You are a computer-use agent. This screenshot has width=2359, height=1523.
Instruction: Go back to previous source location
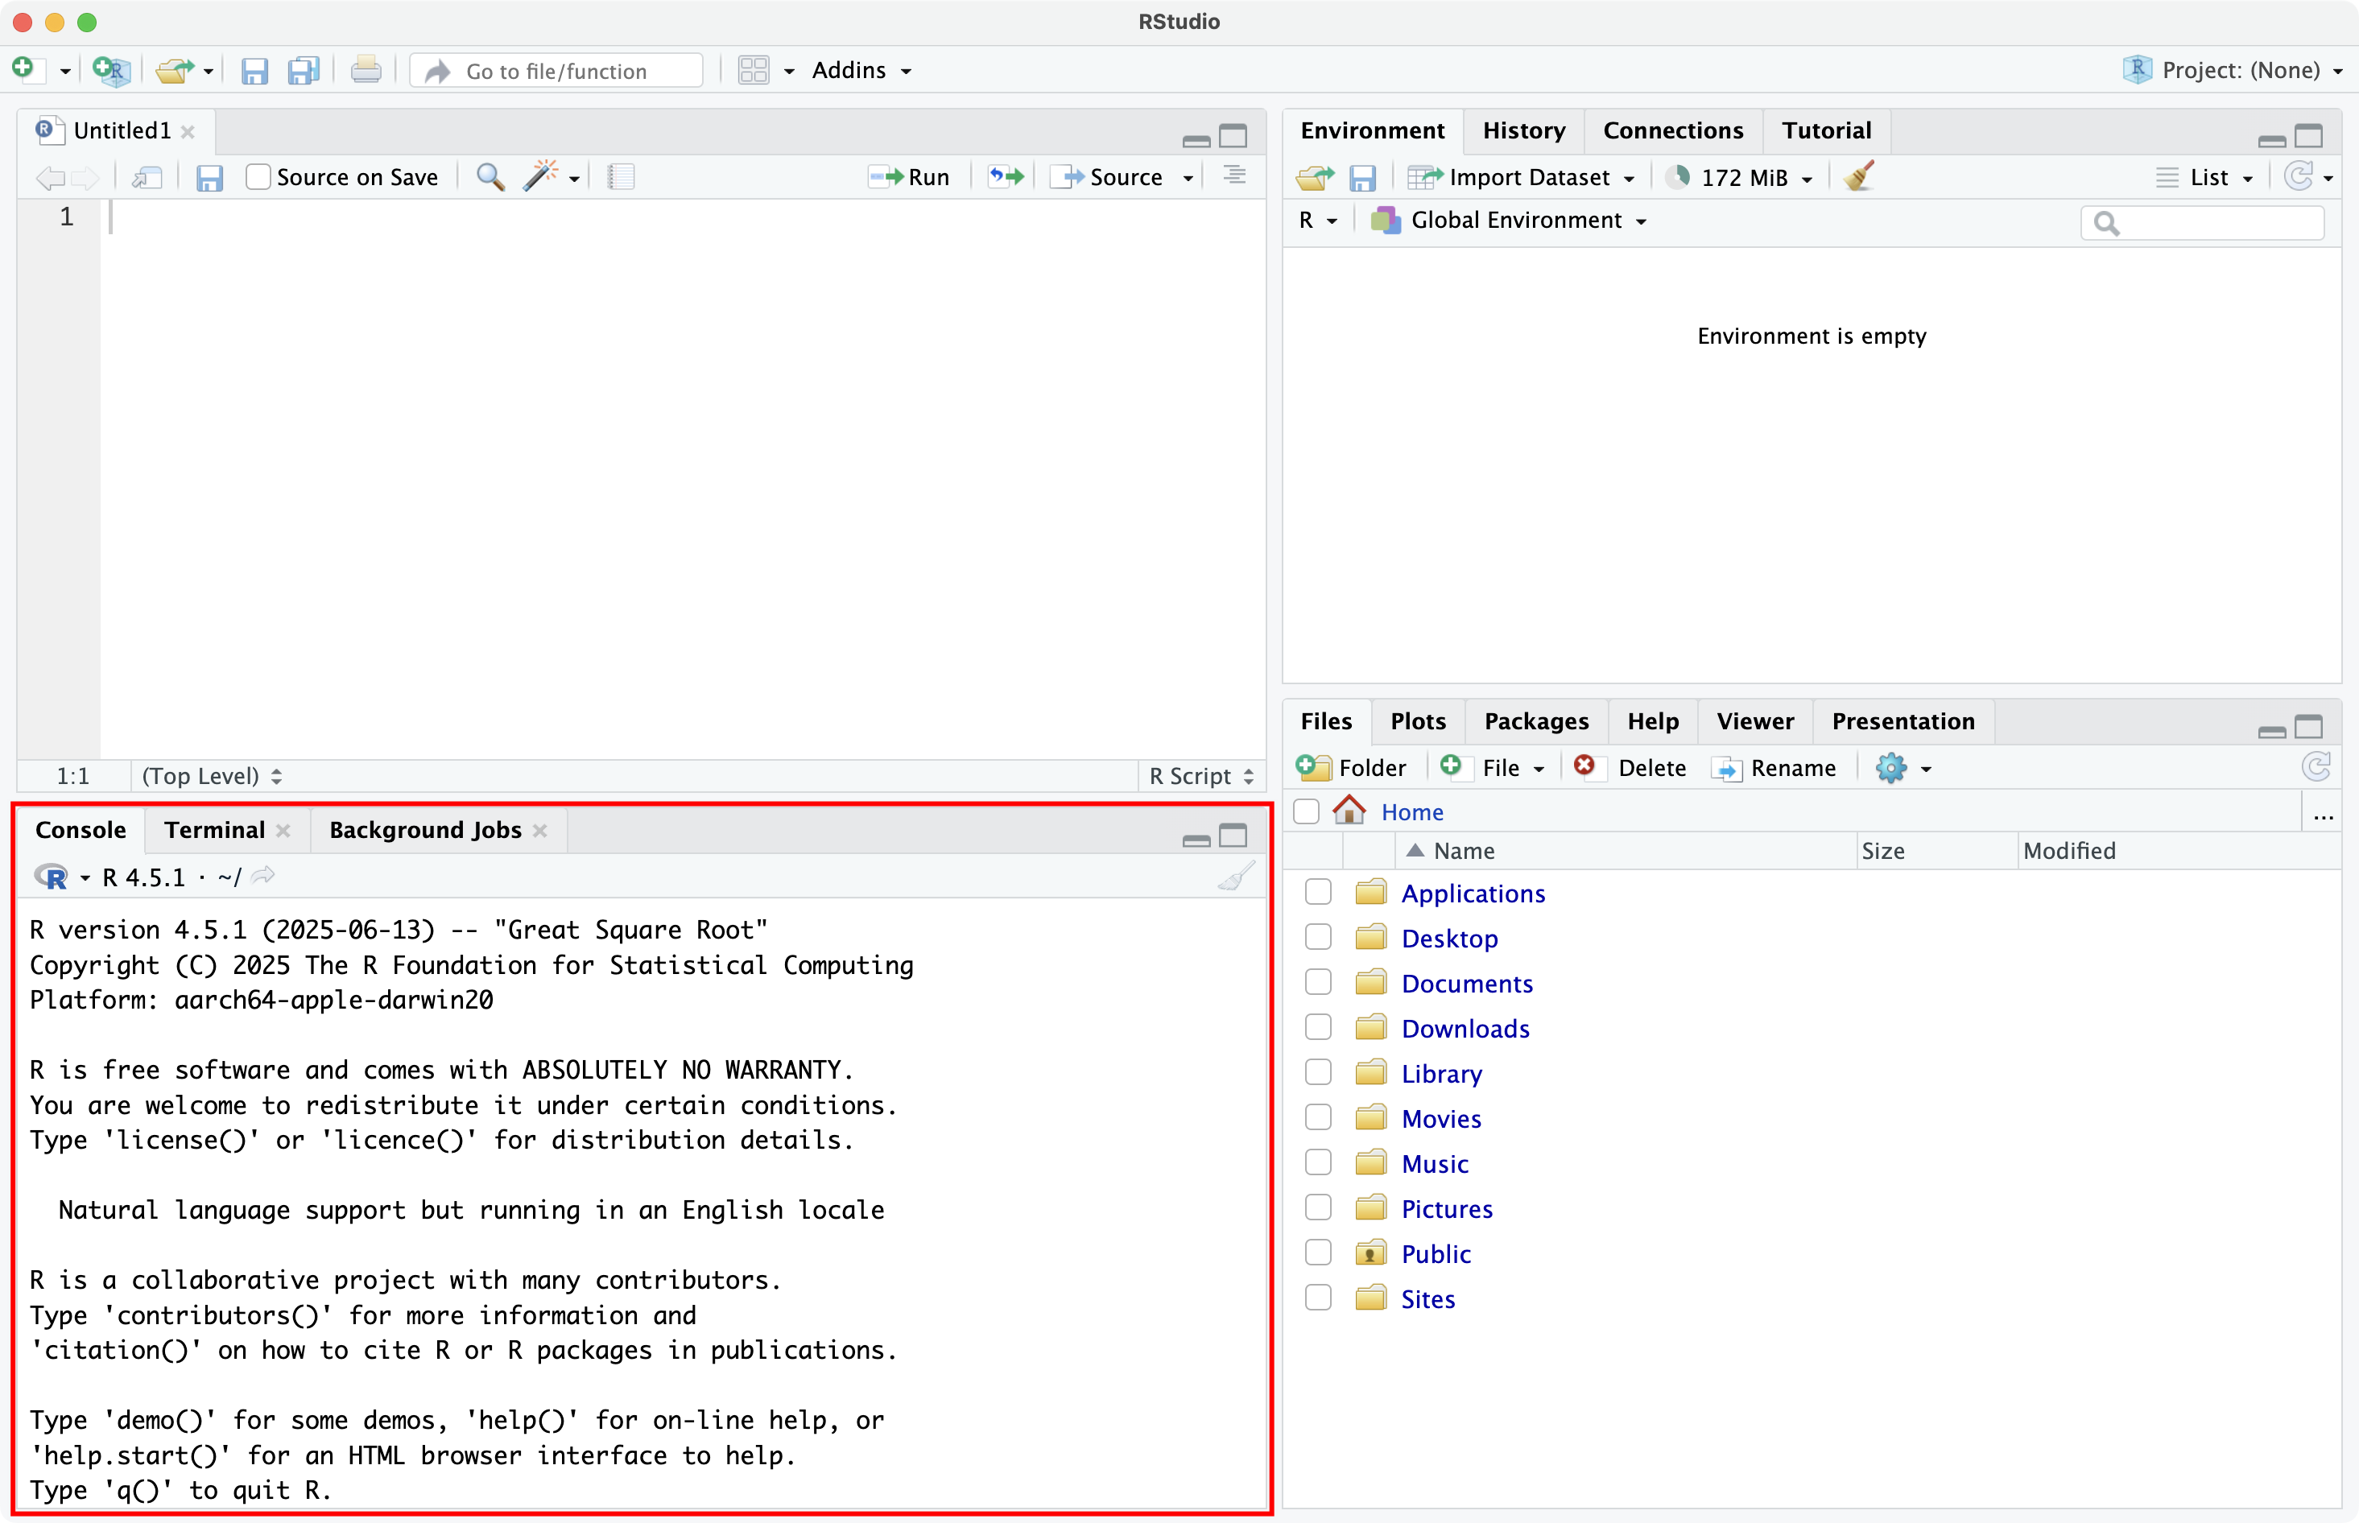click(x=49, y=178)
